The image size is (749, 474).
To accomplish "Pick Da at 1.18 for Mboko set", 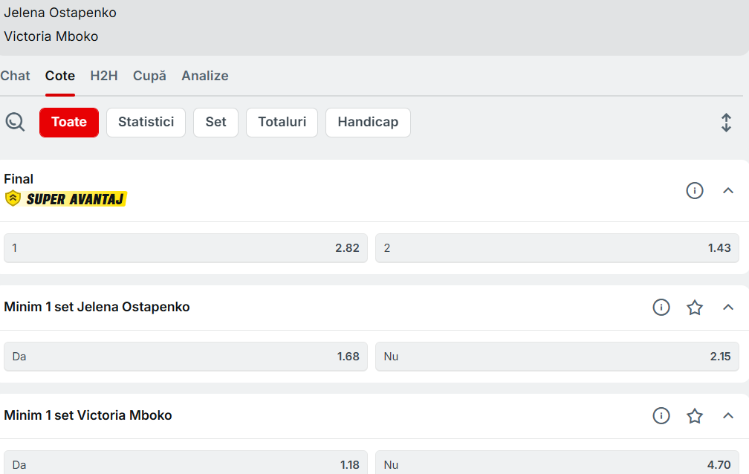I will [x=186, y=464].
